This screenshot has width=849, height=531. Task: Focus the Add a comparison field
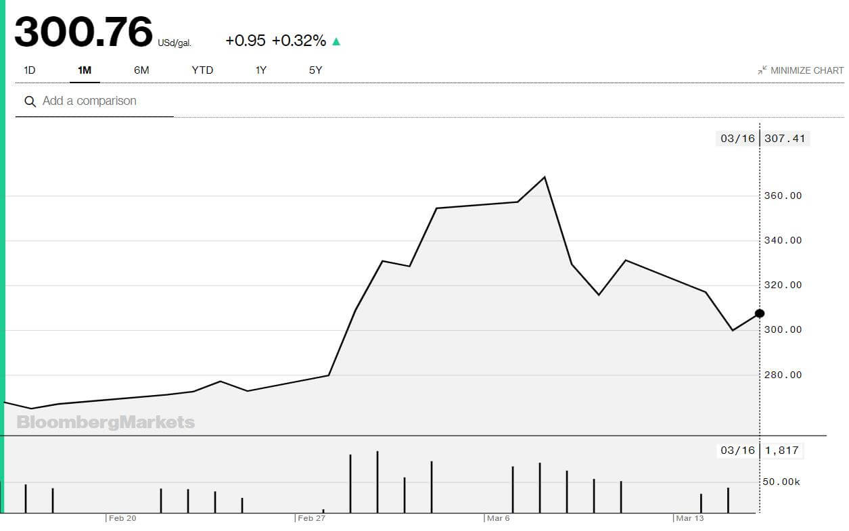95,101
